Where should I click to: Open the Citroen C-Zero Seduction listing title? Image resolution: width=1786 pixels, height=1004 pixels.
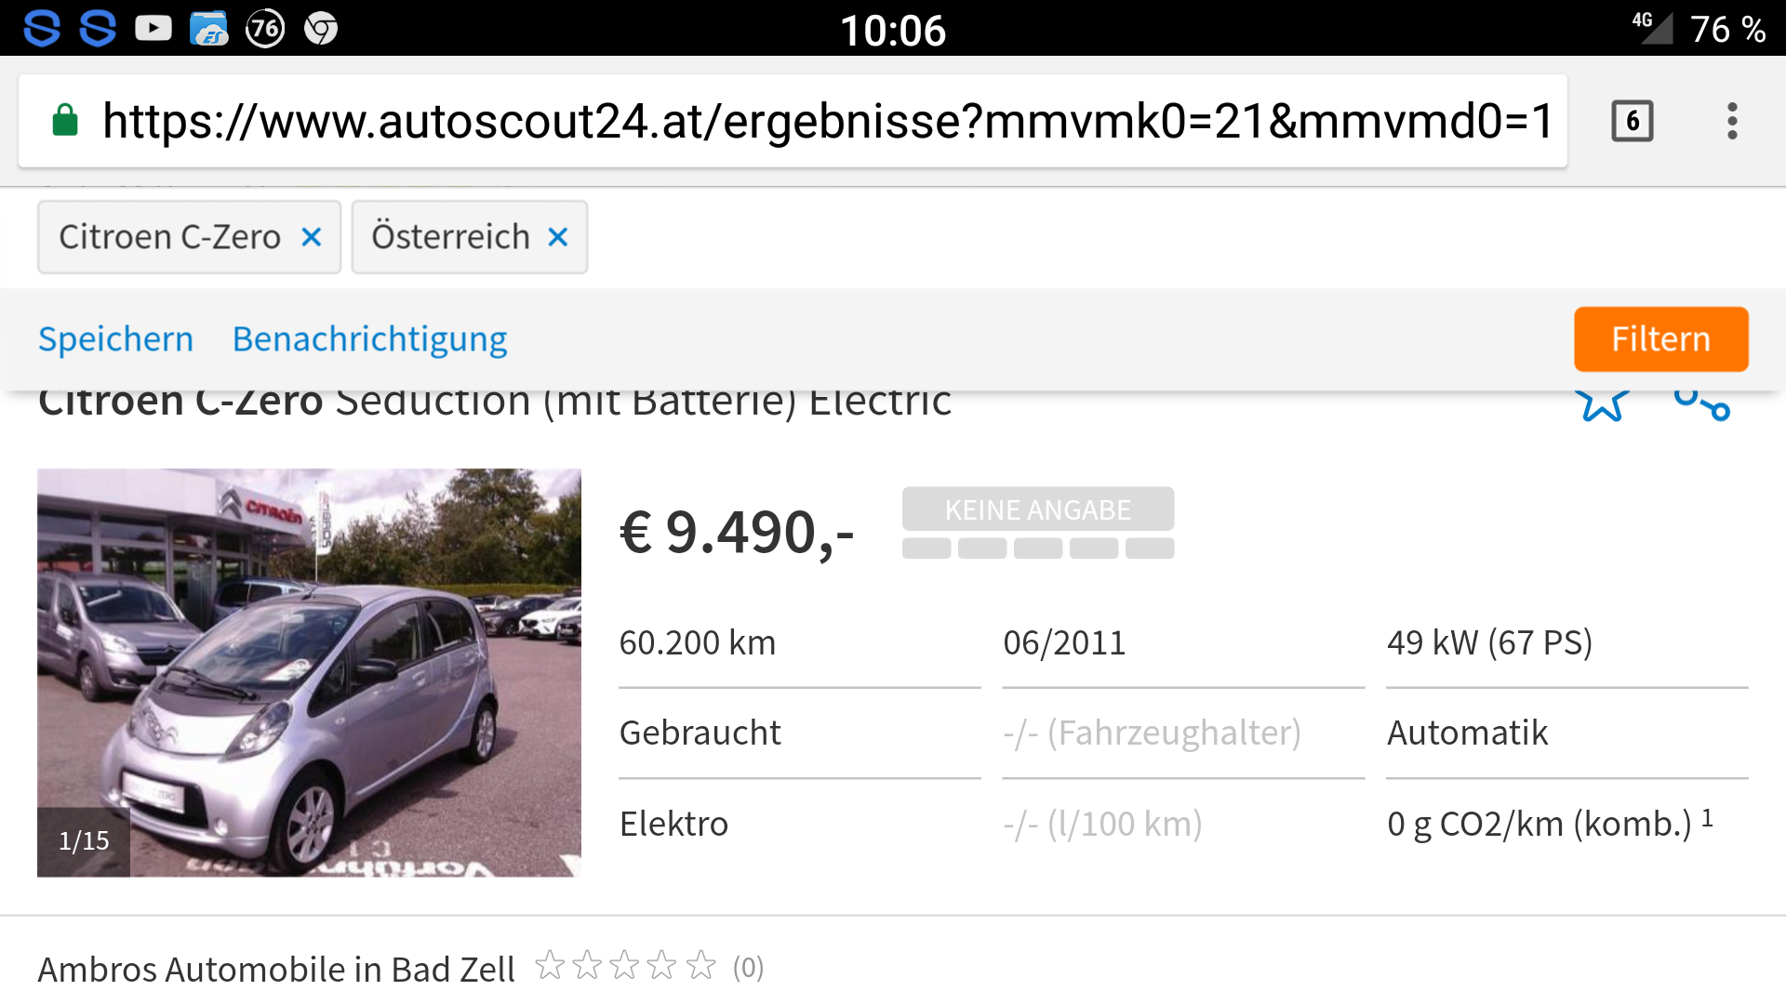pyautogui.click(x=494, y=404)
